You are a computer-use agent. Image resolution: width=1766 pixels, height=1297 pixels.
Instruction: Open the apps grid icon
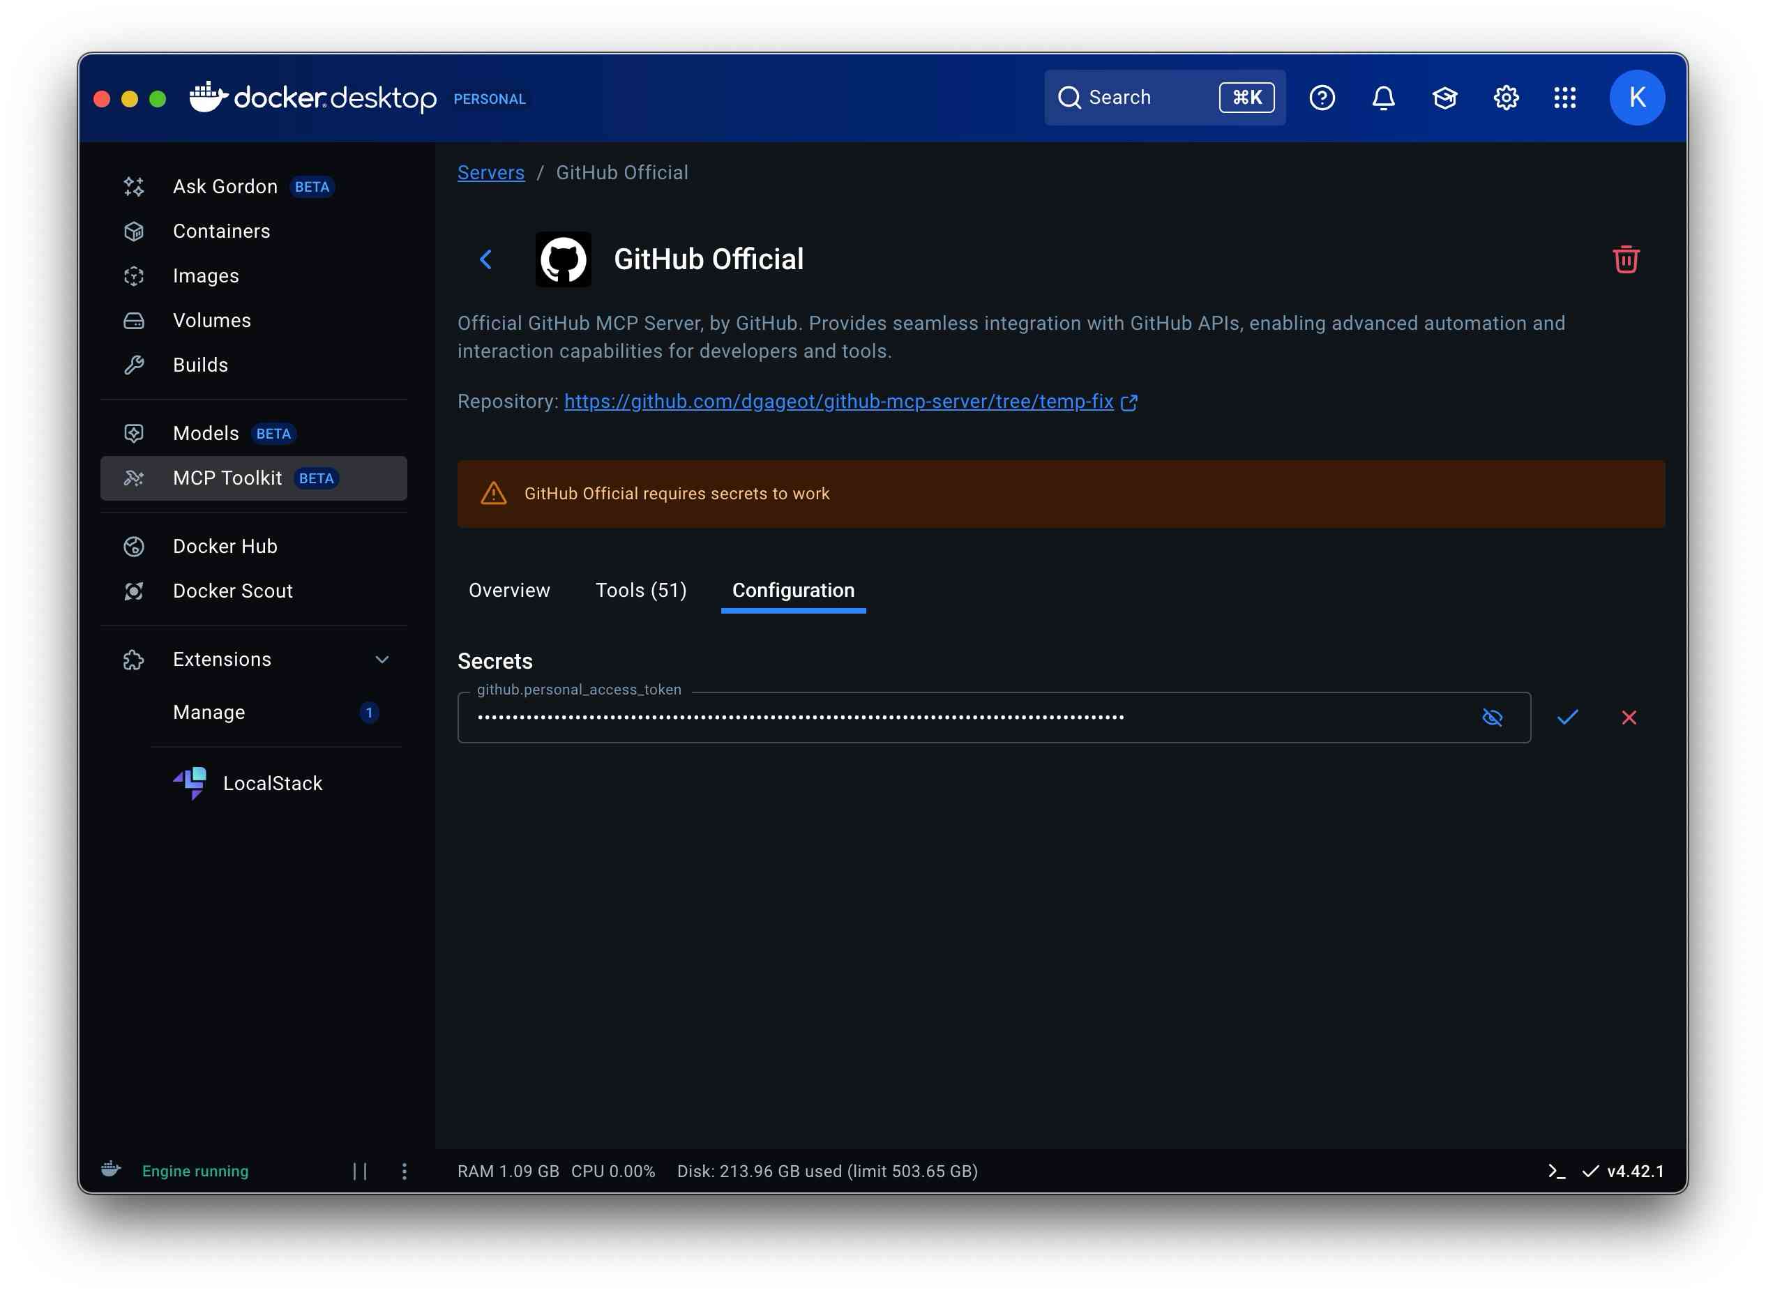tap(1564, 98)
